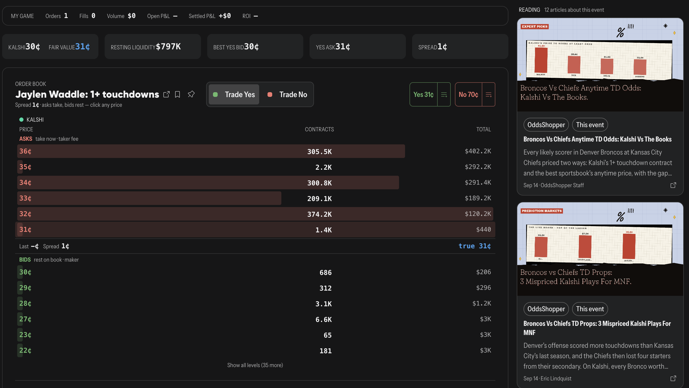Click the 31¢ best ask price

(x=25, y=230)
